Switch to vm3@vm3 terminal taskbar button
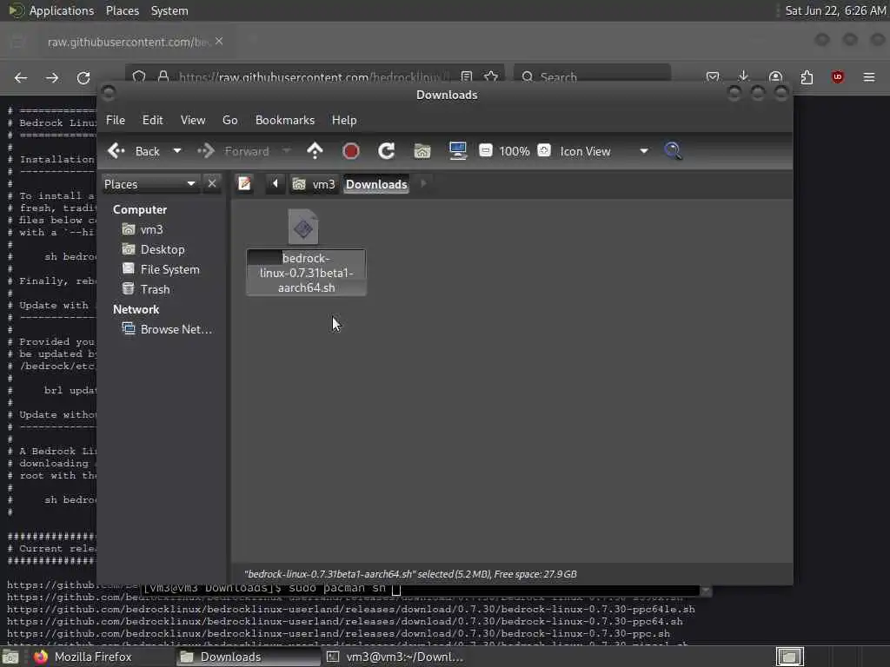890x667 pixels. point(395,657)
